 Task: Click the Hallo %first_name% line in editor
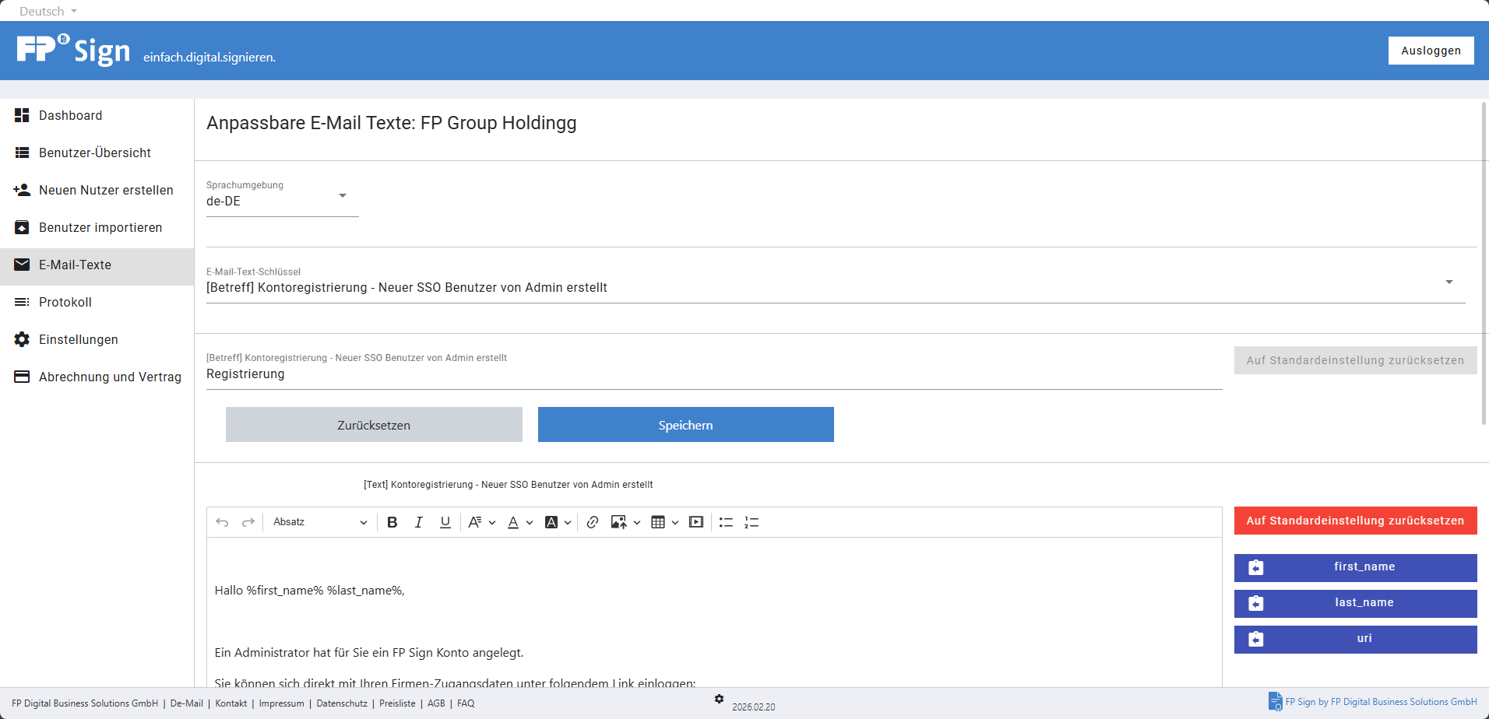pyautogui.click(x=310, y=591)
